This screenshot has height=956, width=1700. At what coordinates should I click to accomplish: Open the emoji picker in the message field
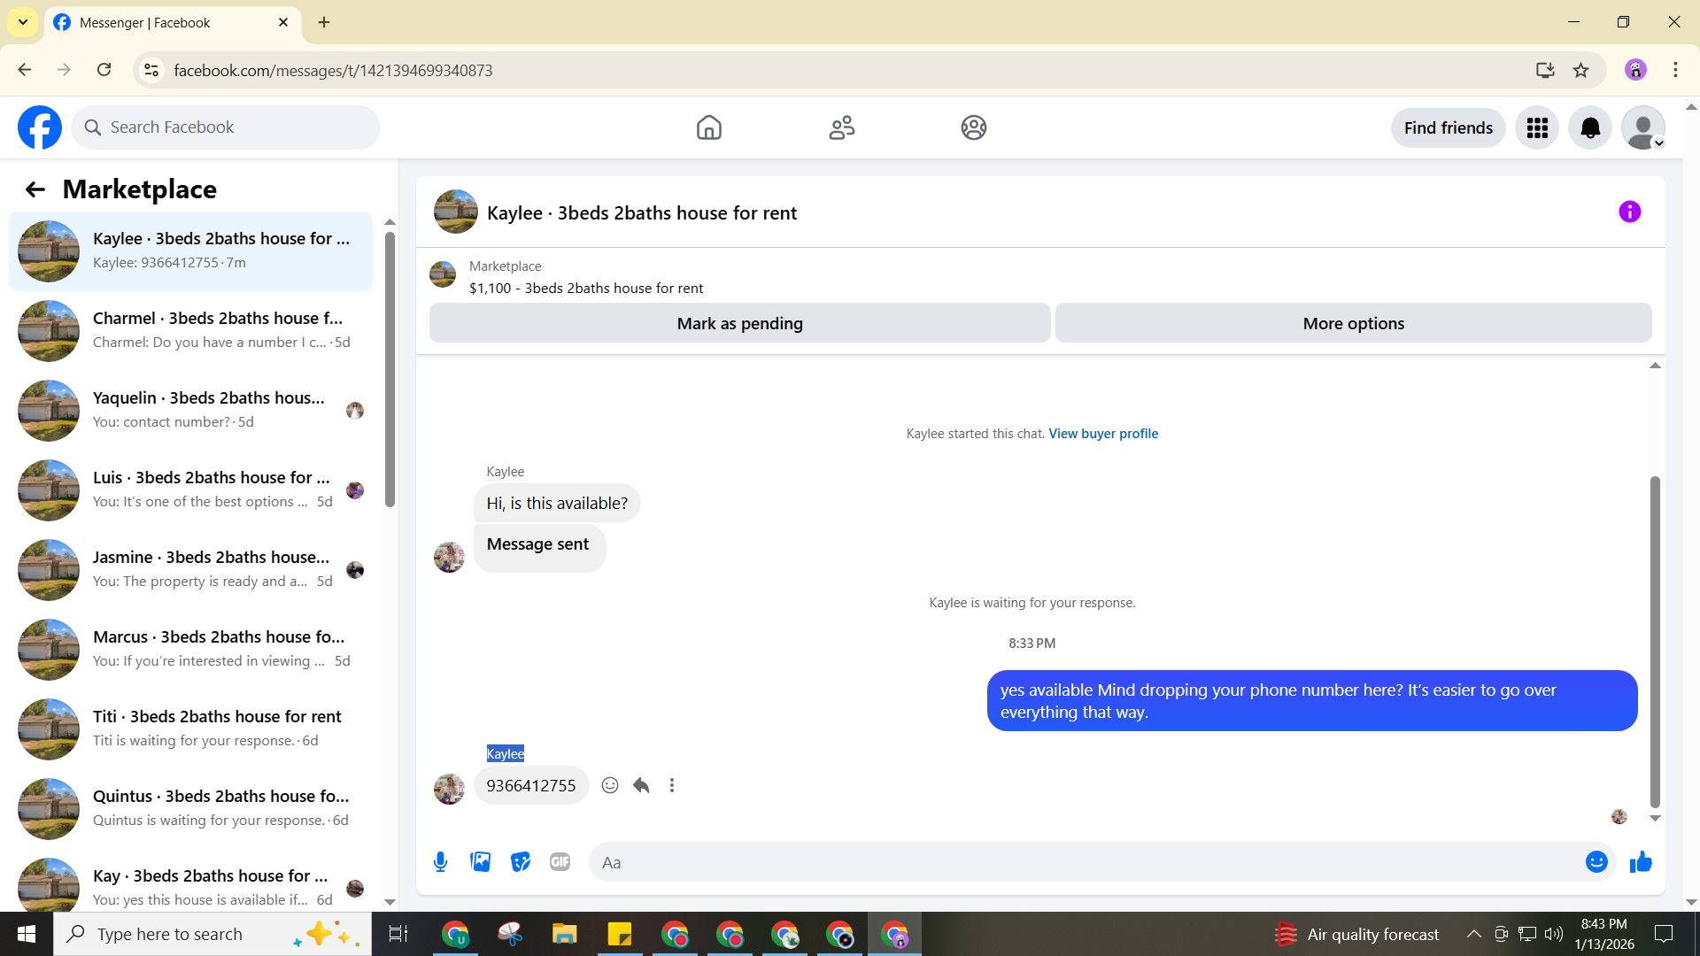pyautogui.click(x=1596, y=862)
